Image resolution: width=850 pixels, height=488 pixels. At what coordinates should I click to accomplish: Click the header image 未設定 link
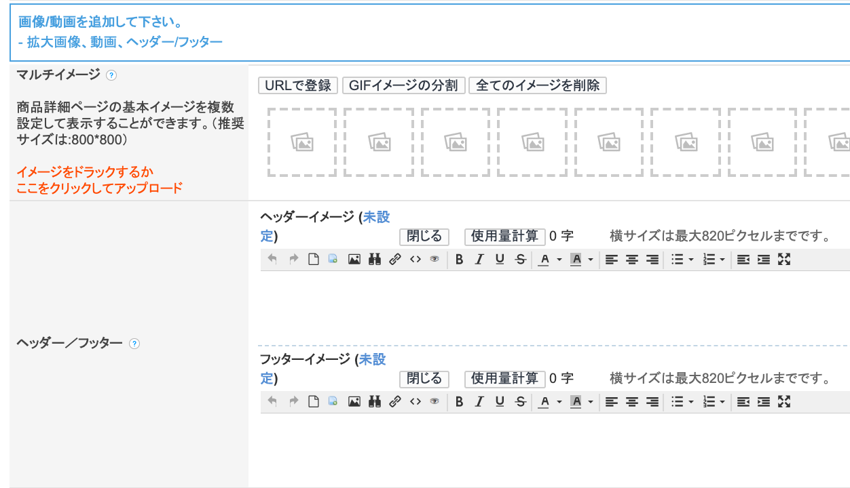(x=376, y=217)
